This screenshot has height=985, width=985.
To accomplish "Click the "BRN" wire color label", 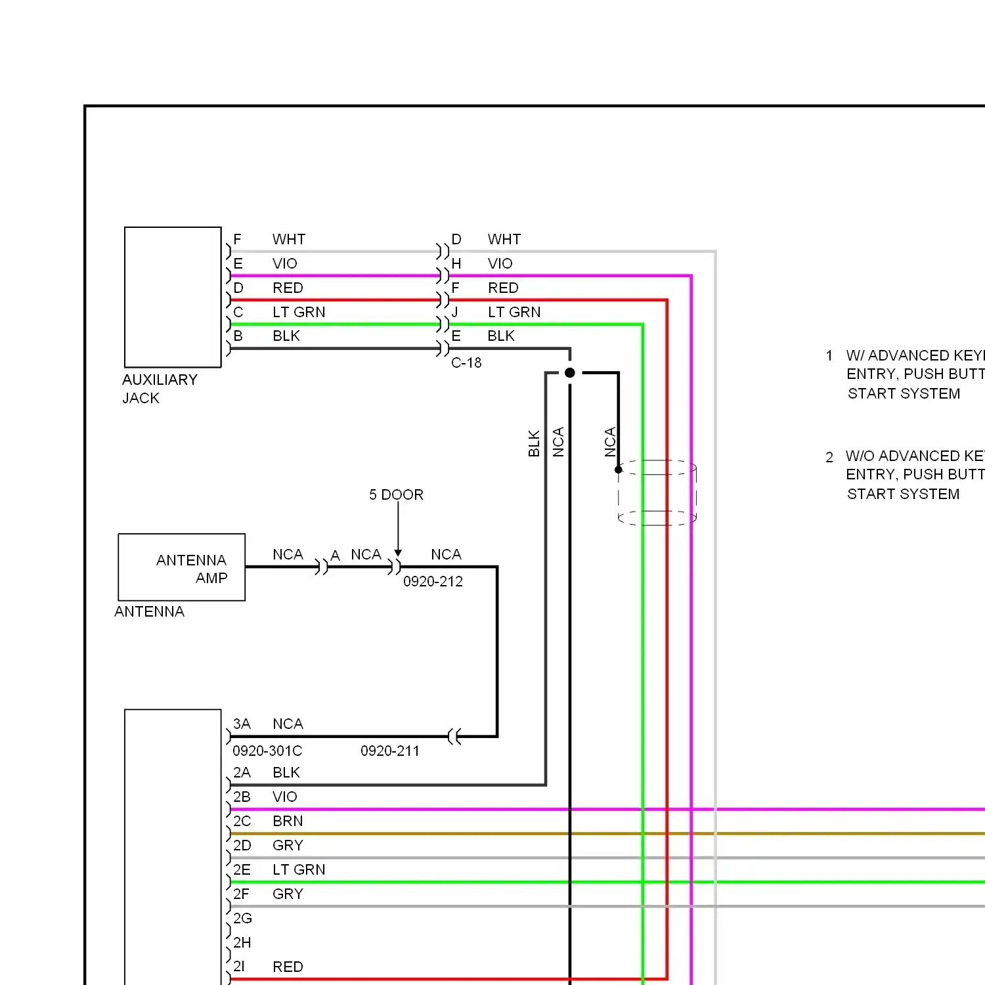I will (288, 821).
